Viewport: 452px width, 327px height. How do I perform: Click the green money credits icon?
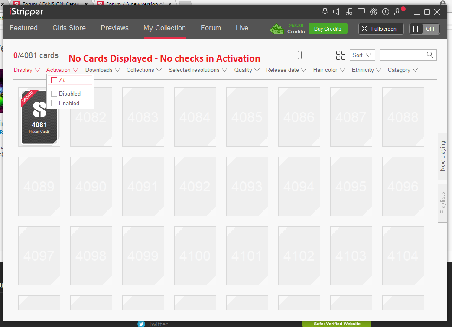(x=277, y=29)
